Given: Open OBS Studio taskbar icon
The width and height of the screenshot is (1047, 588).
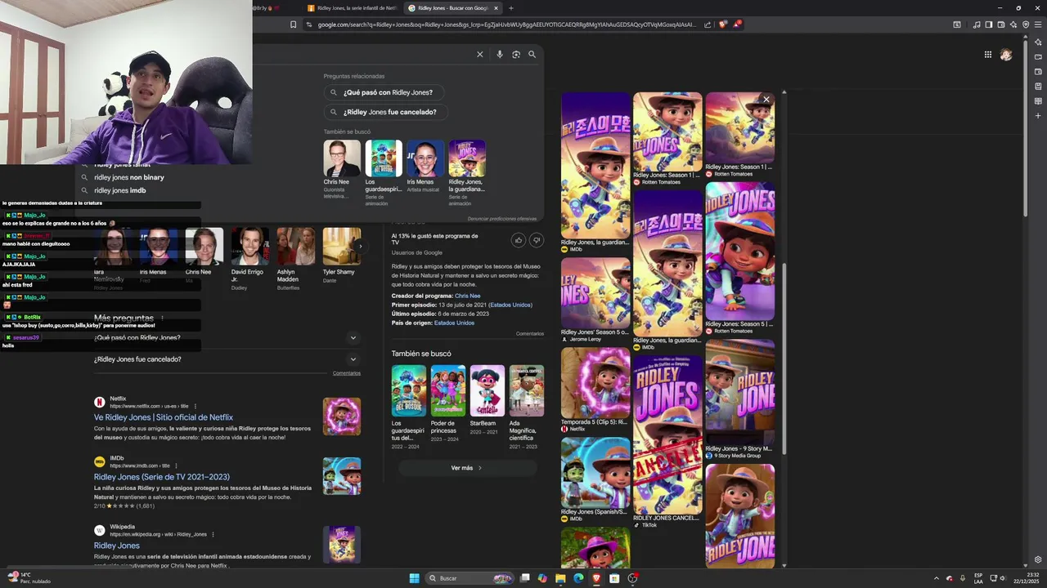Looking at the screenshot, I should click(632, 578).
